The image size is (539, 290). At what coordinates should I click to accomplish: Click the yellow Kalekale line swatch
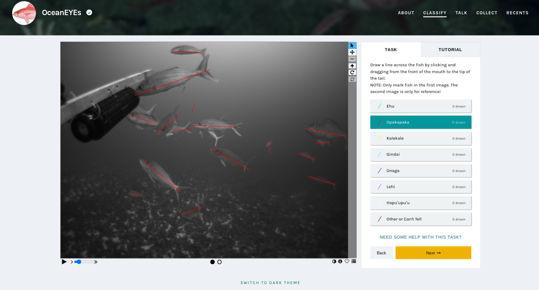(x=380, y=138)
